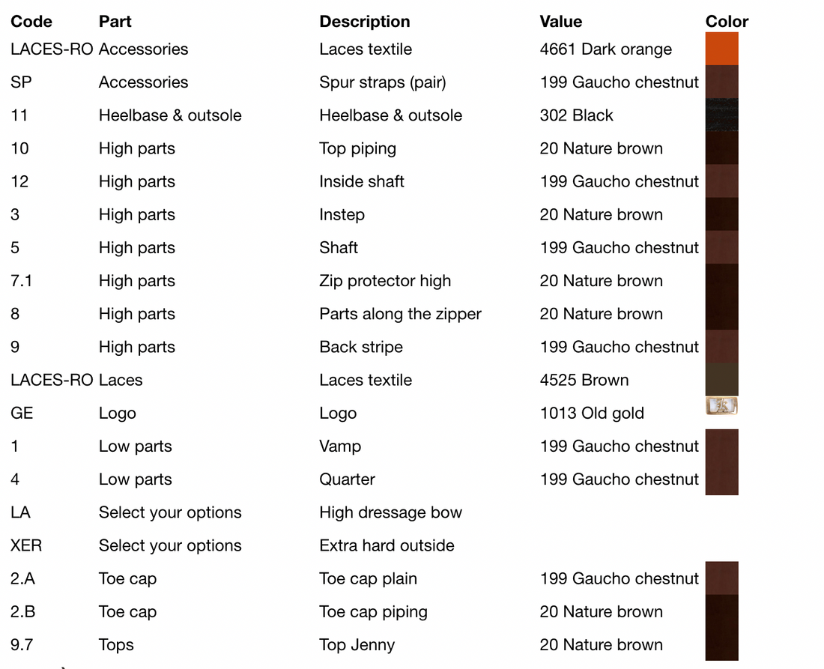Select the Toe cap plain swatch
Image resolution: width=824 pixels, height=669 pixels.
click(721, 578)
